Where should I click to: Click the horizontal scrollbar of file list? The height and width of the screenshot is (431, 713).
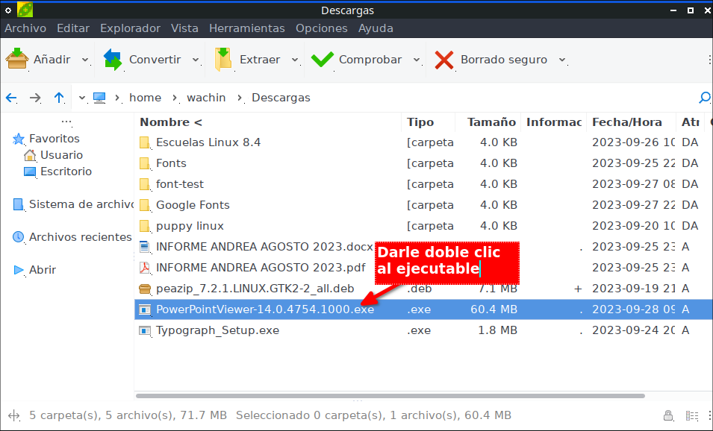[x=390, y=396]
